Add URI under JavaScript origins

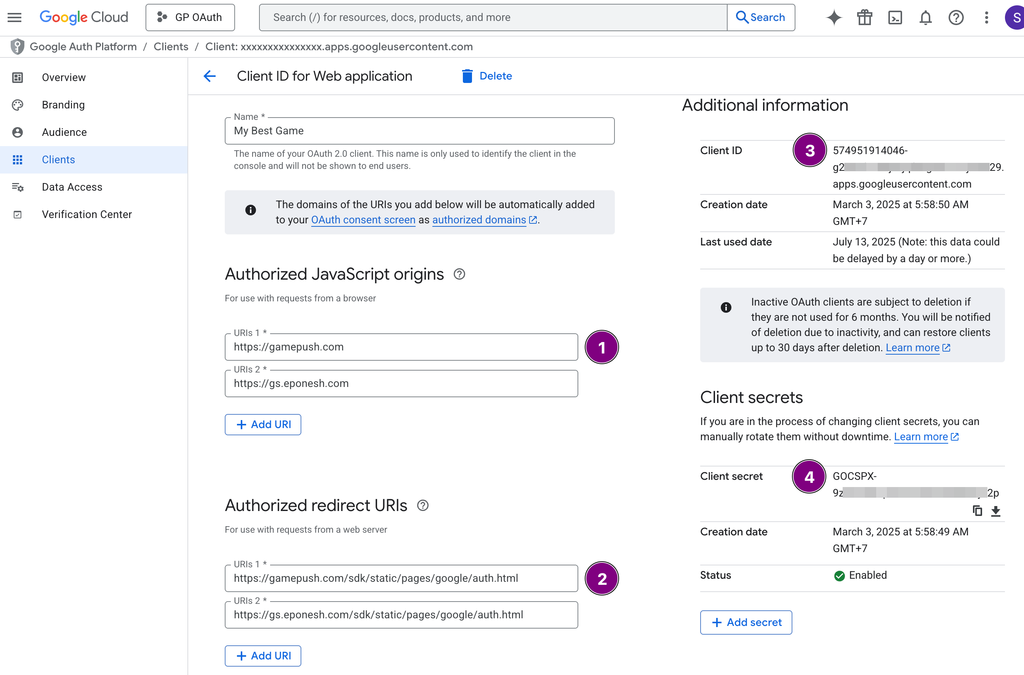click(263, 425)
